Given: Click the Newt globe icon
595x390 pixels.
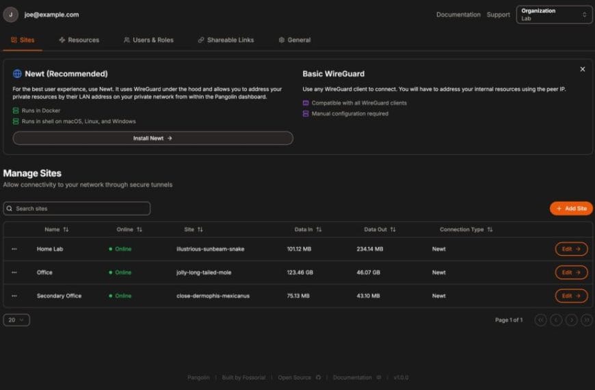Looking at the screenshot, I should 17,74.
